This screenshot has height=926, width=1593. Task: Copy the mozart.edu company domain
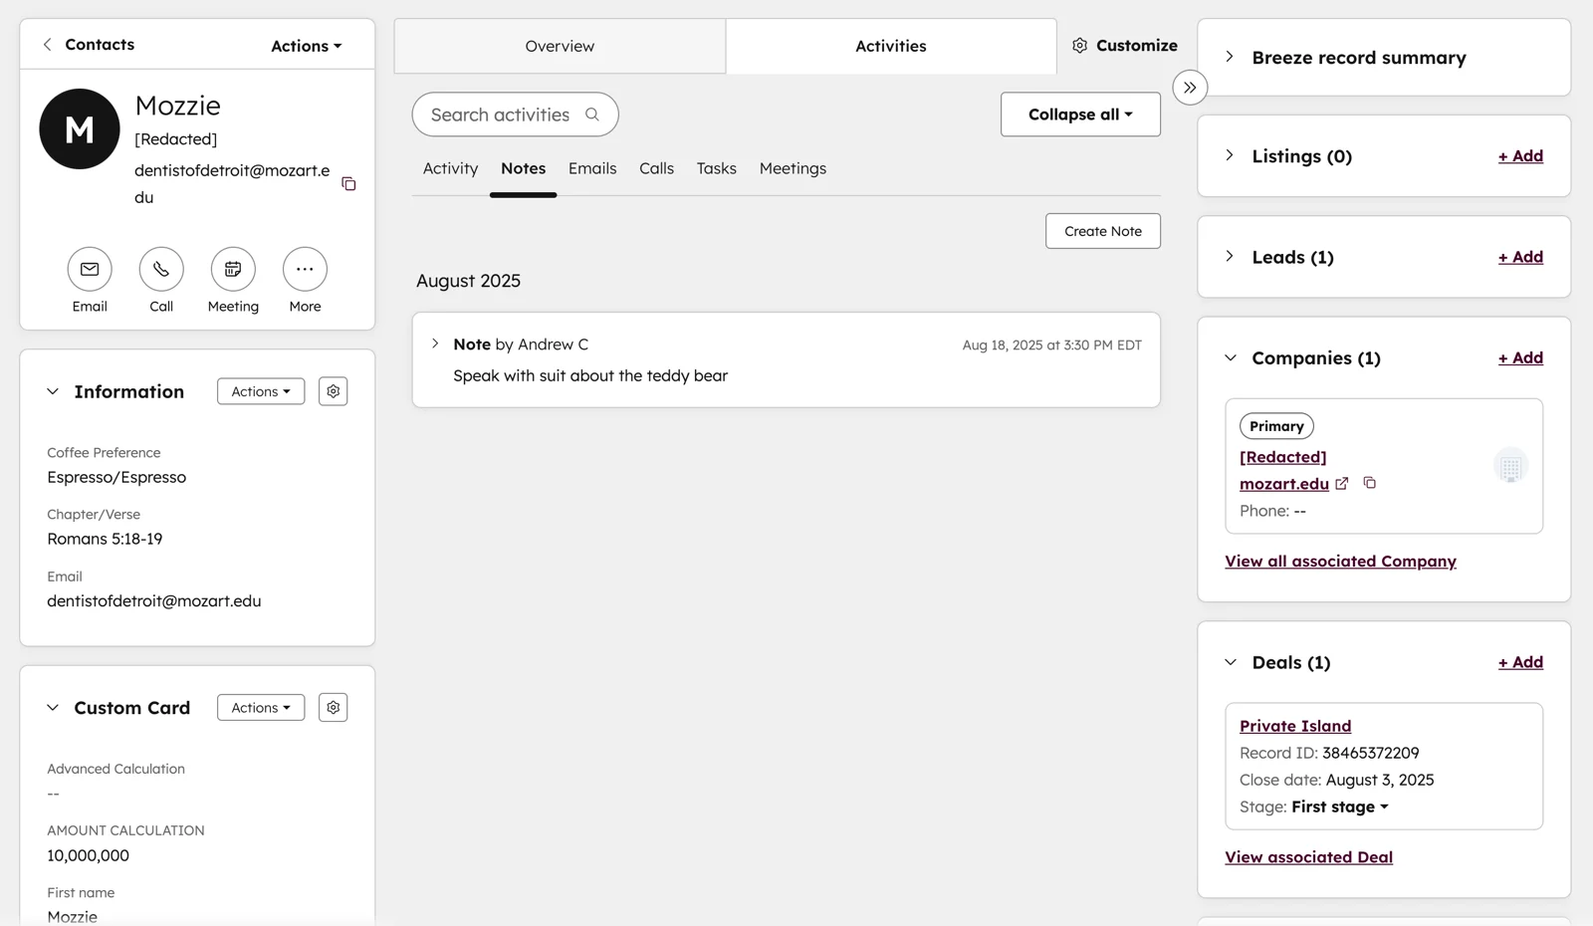(x=1370, y=483)
